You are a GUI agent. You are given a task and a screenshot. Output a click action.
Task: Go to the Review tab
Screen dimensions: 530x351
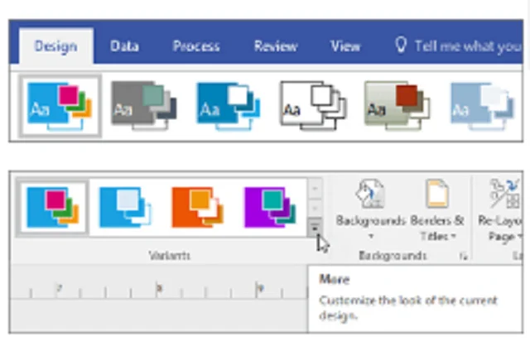tap(276, 46)
